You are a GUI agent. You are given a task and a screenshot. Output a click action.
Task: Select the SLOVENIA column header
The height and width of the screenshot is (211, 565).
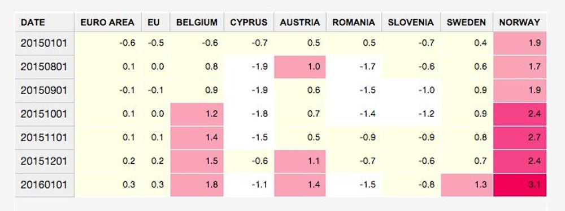click(x=411, y=23)
